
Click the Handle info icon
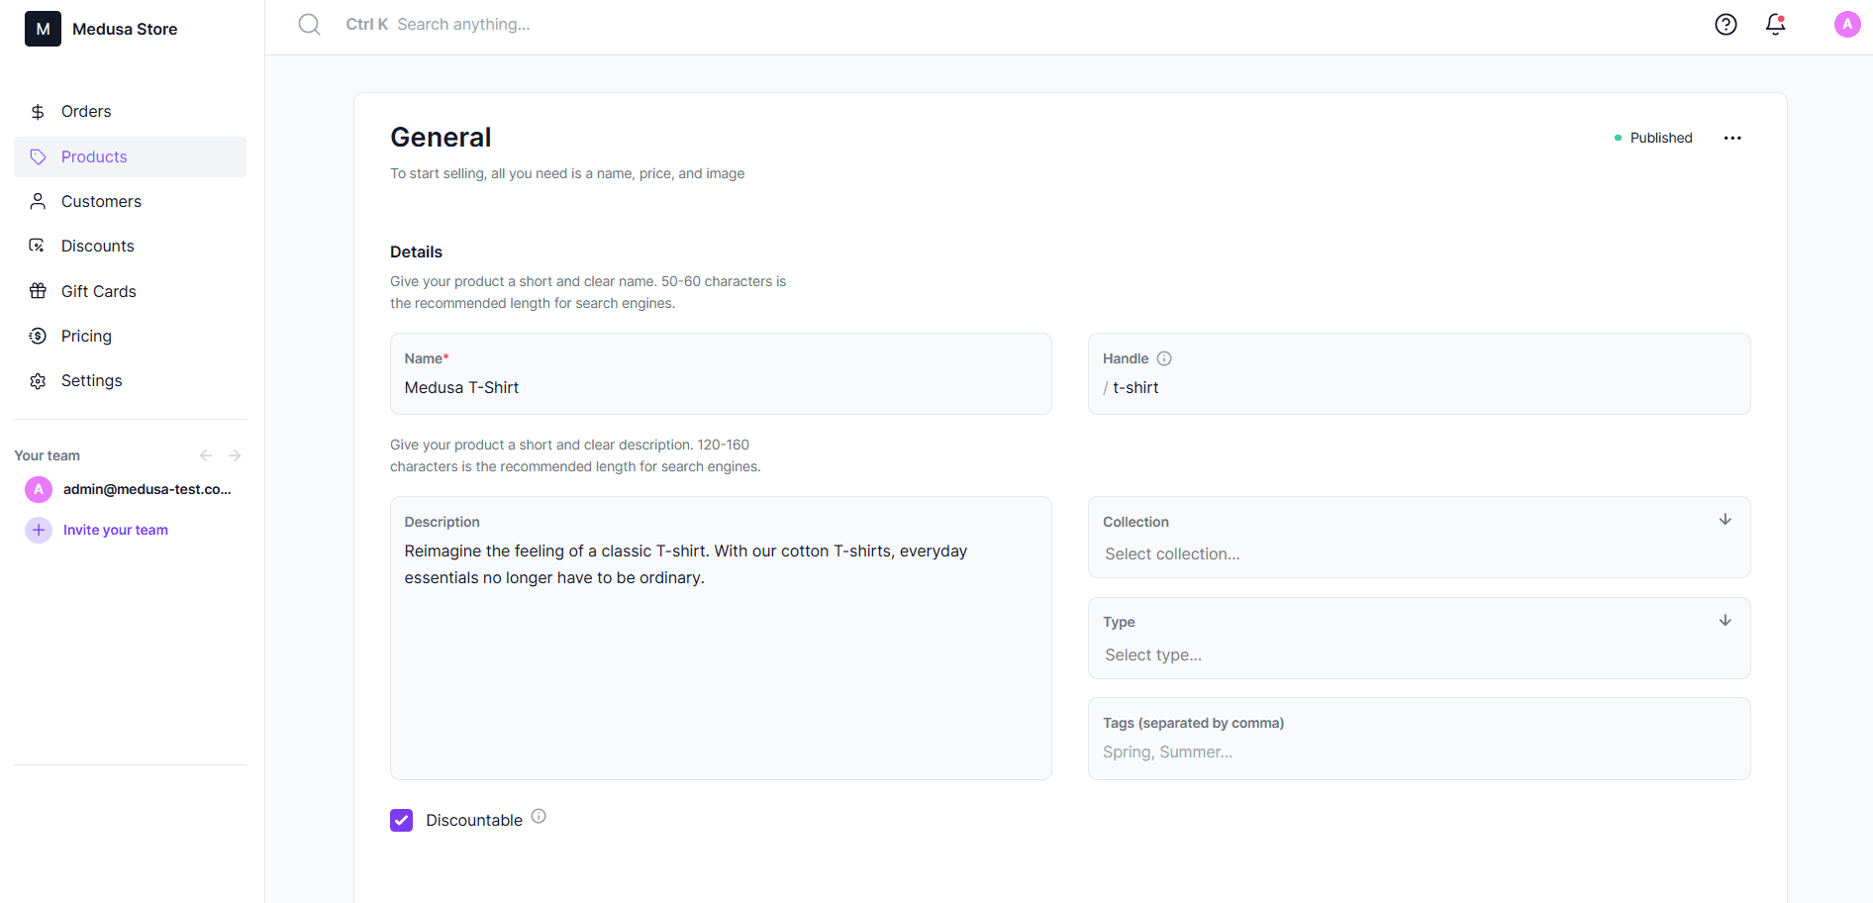pyautogui.click(x=1164, y=358)
